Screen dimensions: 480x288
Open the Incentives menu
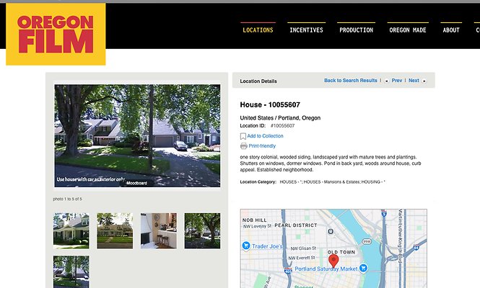[x=307, y=30]
